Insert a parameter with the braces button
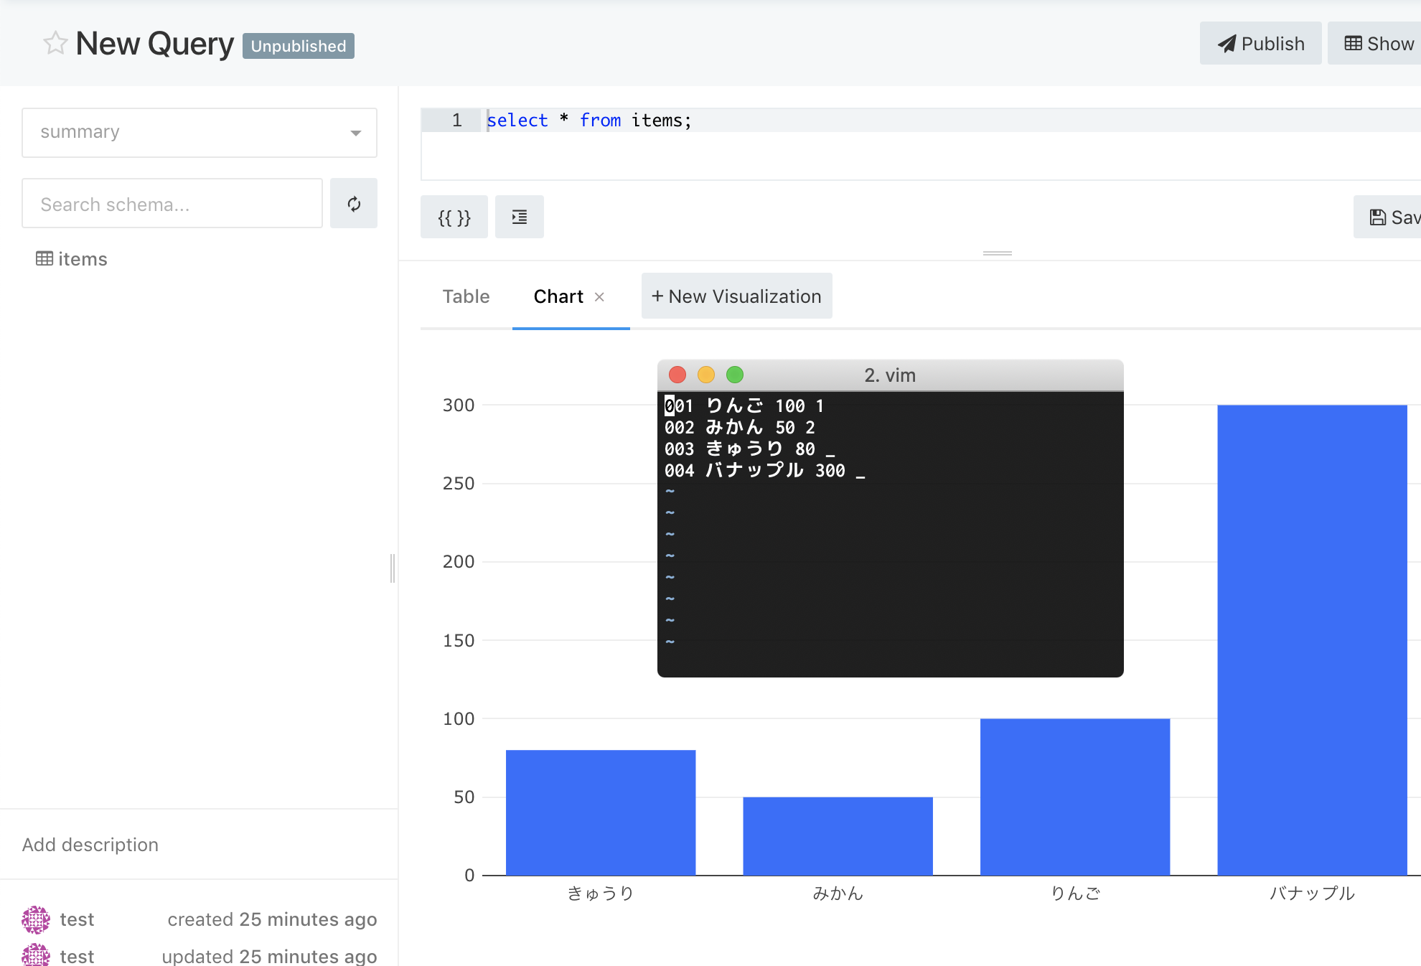The height and width of the screenshot is (966, 1421). click(454, 217)
